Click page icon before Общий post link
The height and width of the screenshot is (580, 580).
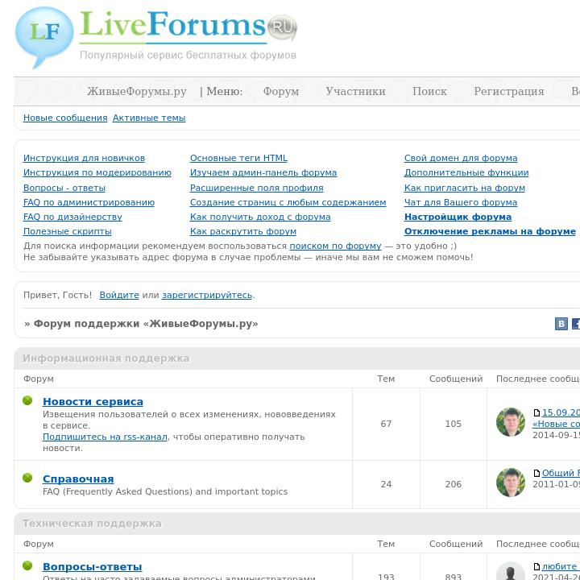(x=536, y=473)
